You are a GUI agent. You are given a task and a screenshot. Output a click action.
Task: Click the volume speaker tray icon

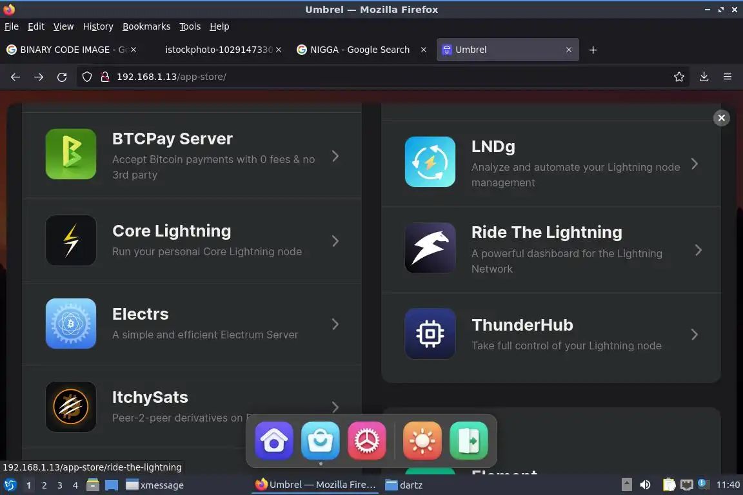pos(645,485)
